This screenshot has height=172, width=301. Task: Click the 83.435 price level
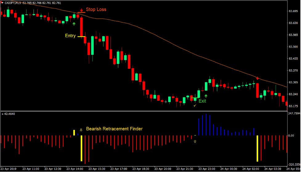click(293, 59)
